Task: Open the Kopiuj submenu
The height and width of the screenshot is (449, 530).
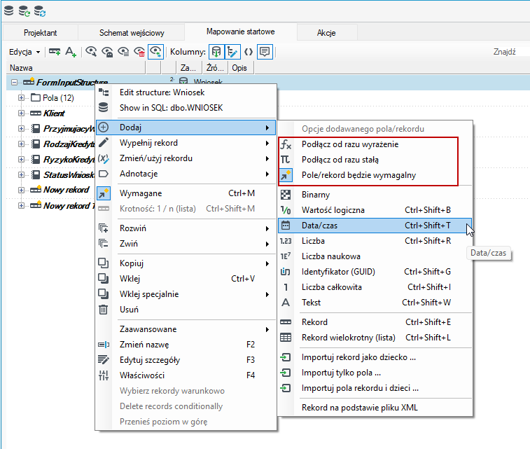Action: pos(186,263)
